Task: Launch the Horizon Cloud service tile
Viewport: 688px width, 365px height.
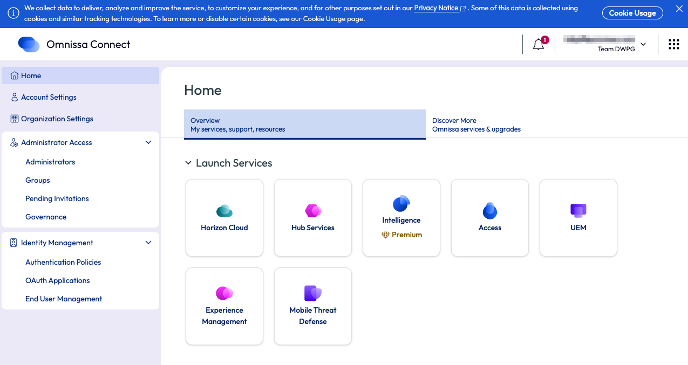Action: pos(224,218)
